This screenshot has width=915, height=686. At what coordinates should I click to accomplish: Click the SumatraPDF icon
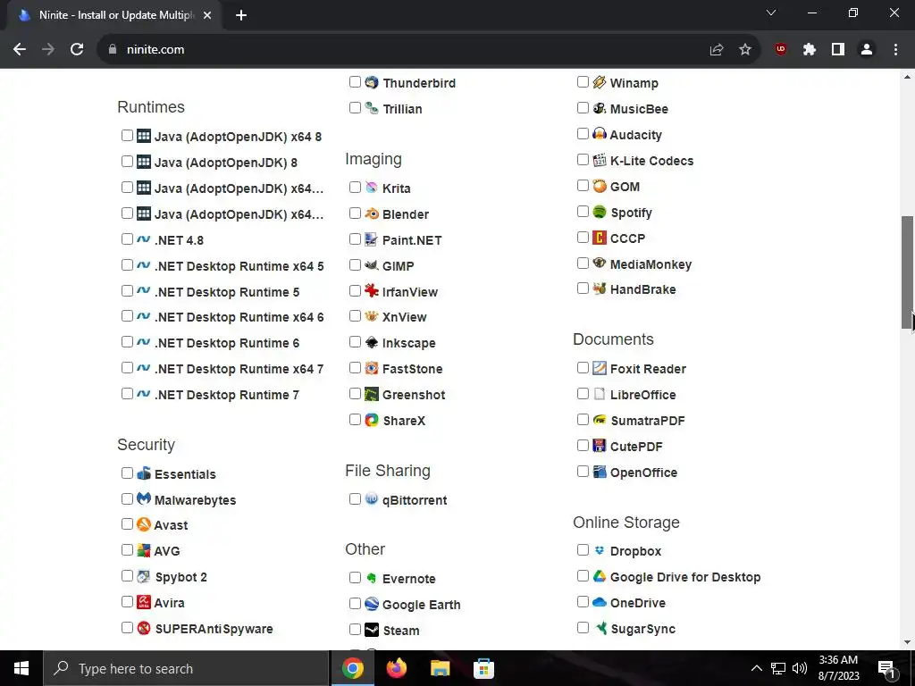point(600,420)
